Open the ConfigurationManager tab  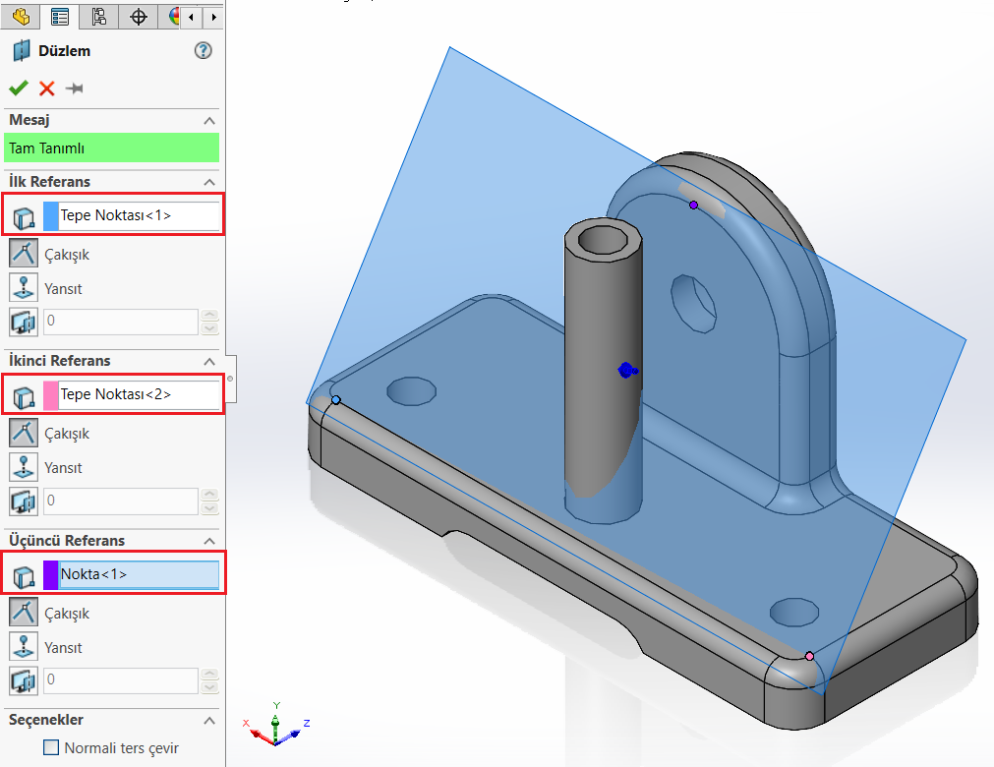point(98,16)
